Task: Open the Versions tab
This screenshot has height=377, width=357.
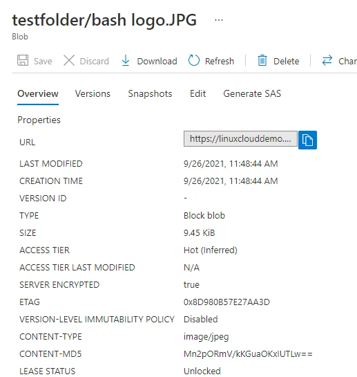Action: [x=93, y=93]
